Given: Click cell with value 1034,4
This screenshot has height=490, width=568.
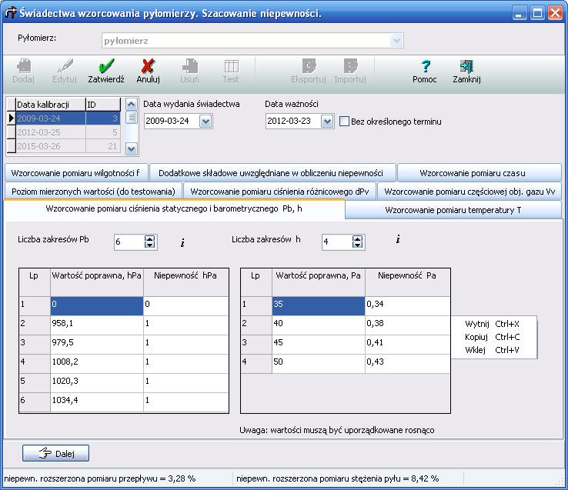Looking at the screenshot, I should (x=97, y=401).
